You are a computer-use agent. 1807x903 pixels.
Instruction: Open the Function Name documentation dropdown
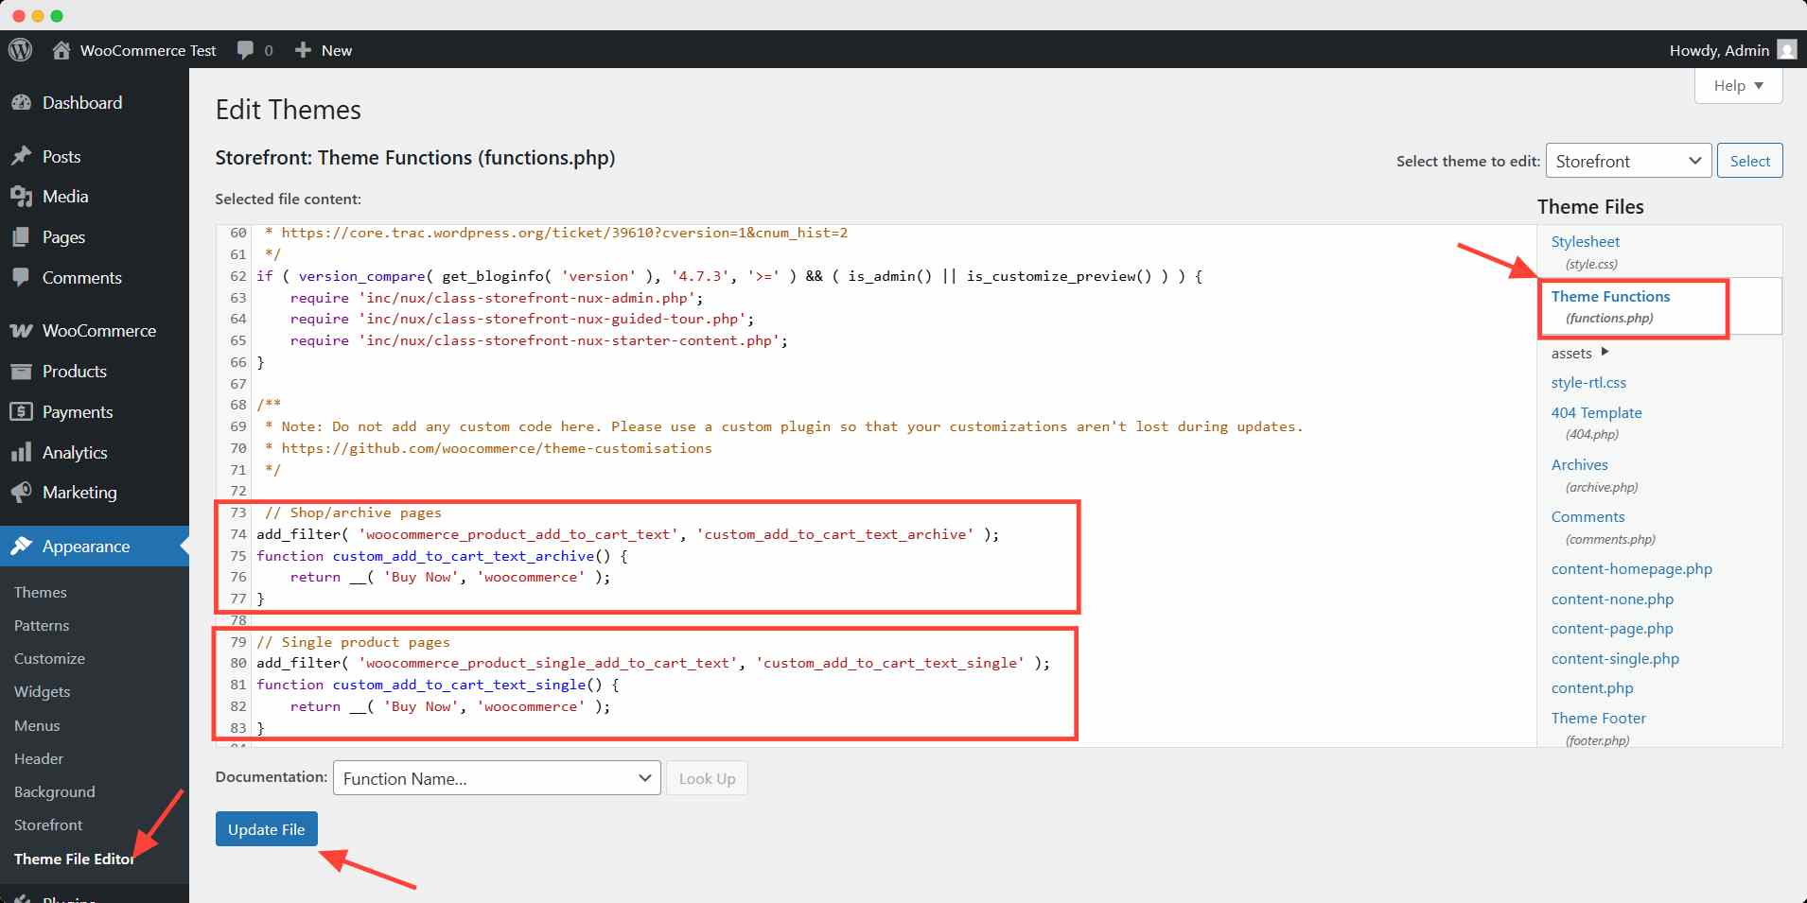(497, 778)
